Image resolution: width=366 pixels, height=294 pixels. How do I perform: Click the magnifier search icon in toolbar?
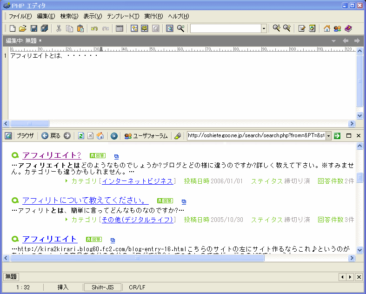[180, 28]
